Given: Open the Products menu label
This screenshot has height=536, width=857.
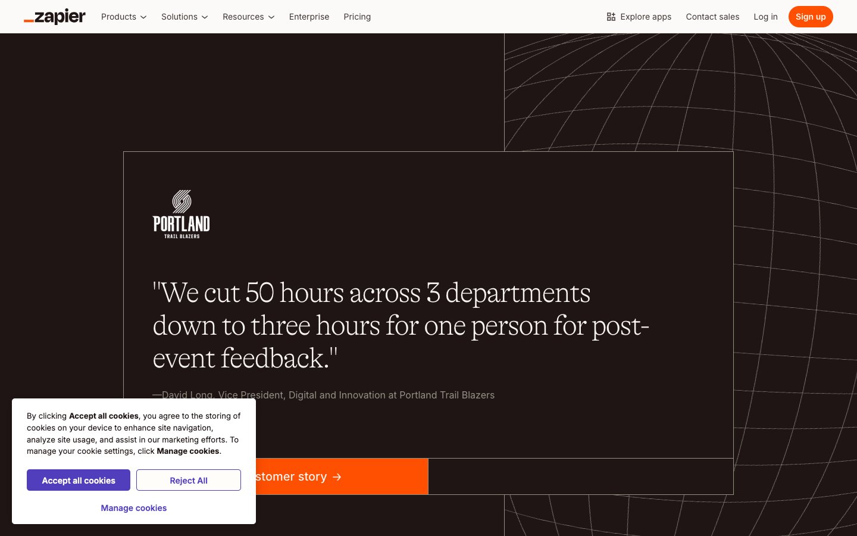Looking at the screenshot, I should (118, 17).
